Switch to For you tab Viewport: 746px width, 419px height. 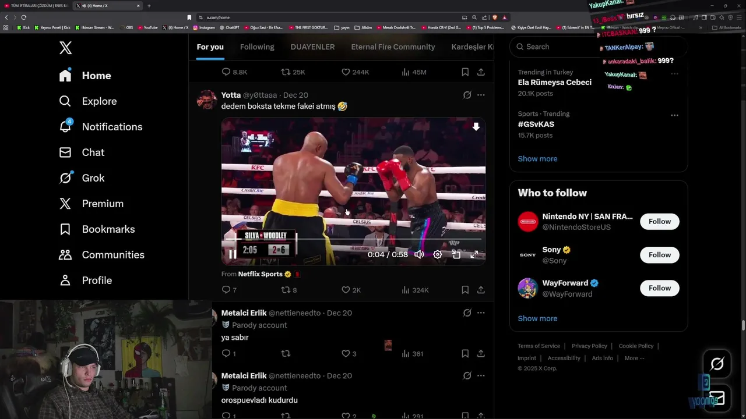210,47
